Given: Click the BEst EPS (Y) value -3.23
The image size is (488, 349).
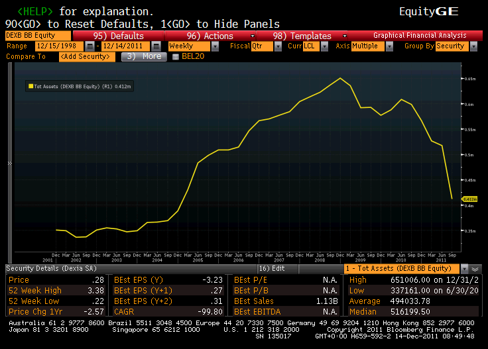Looking at the screenshot, I should pos(213,280).
